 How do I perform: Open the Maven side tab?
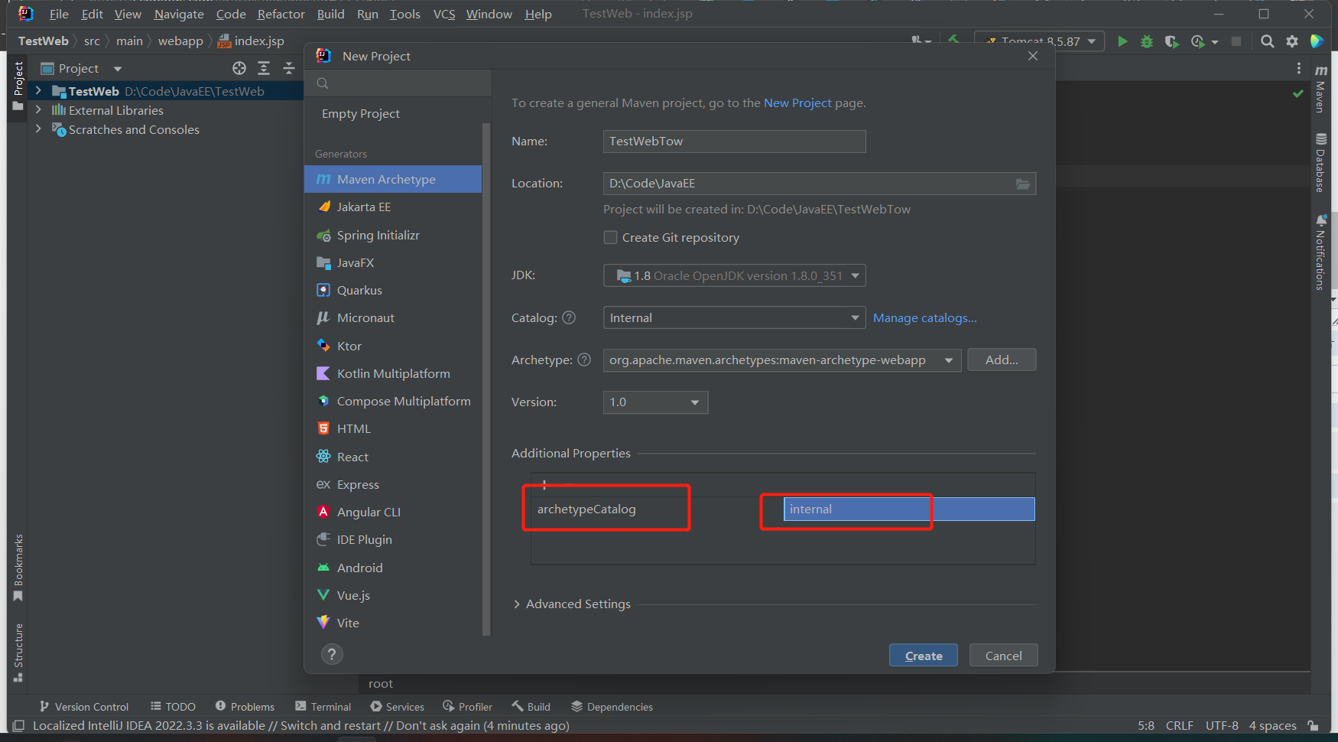pyautogui.click(x=1320, y=88)
